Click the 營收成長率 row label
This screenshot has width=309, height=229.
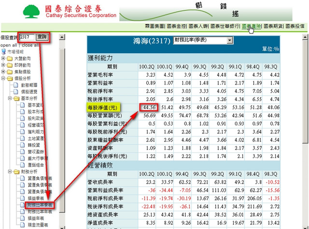pos(100,182)
